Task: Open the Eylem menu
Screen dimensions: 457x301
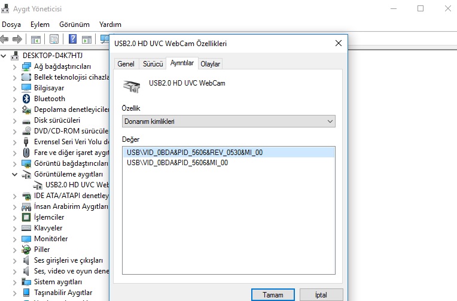Action: pyautogui.click(x=40, y=25)
